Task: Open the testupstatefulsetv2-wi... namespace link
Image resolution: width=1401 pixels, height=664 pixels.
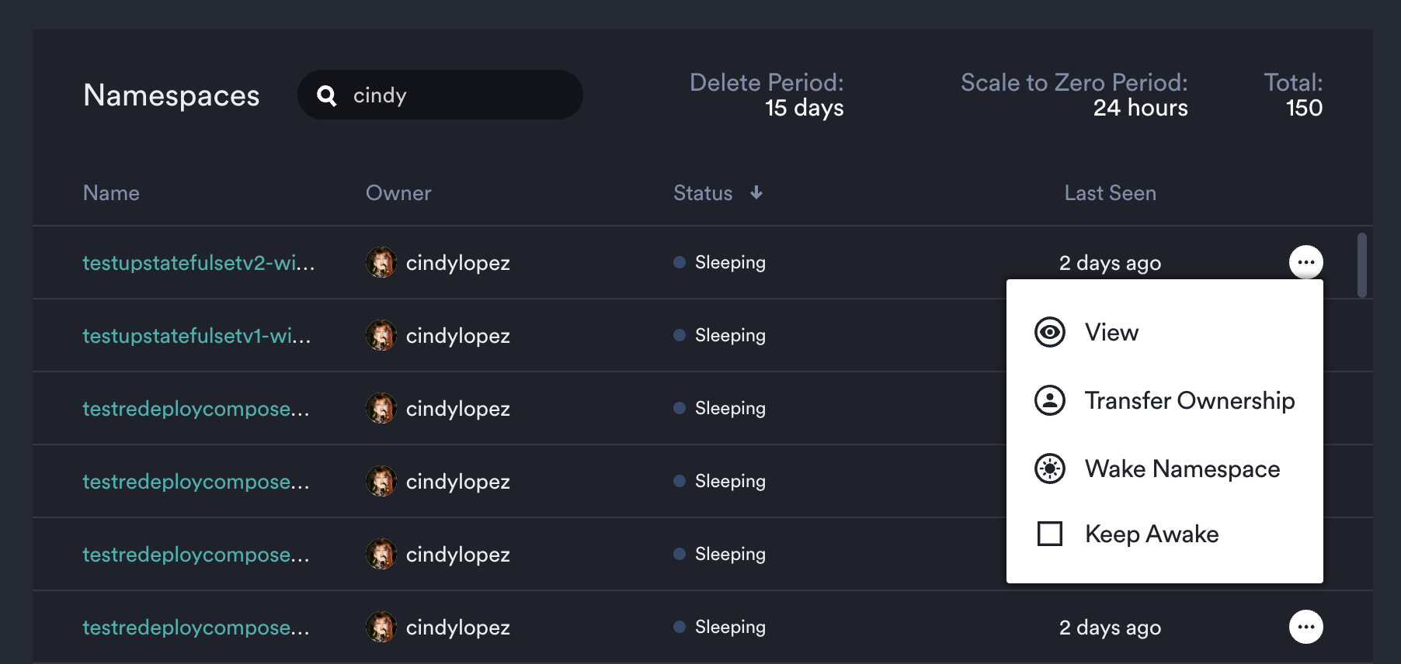Action: pyautogui.click(x=199, y=263)
